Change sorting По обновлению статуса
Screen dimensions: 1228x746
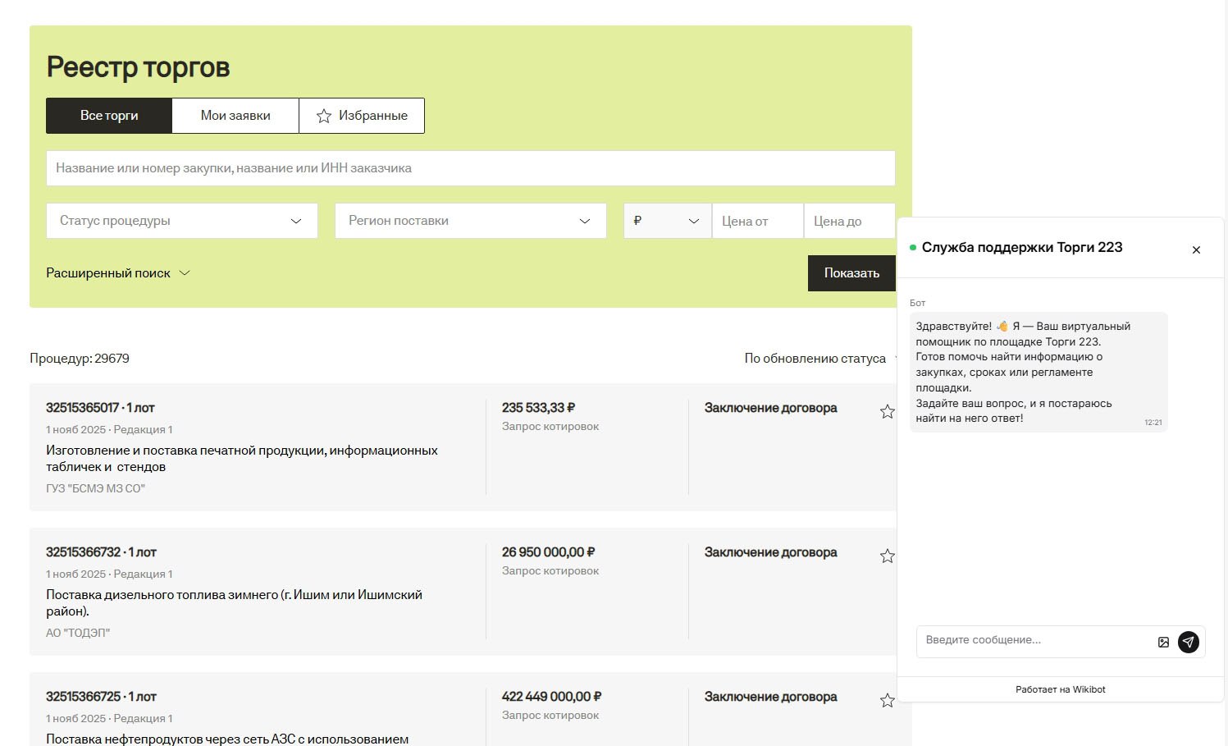(815, 359)
